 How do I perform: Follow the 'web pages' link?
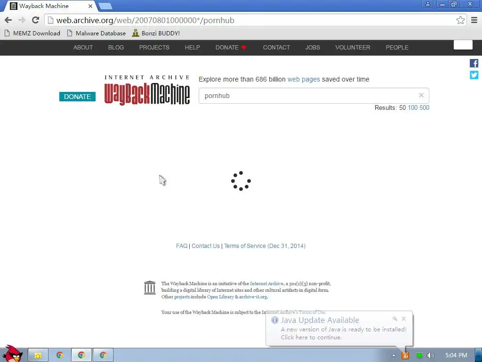coord(304,79)
